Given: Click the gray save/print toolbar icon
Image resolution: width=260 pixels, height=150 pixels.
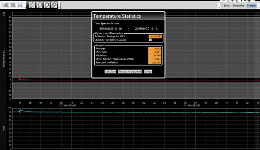Looking at the screenshot, I should pos(20,5).
